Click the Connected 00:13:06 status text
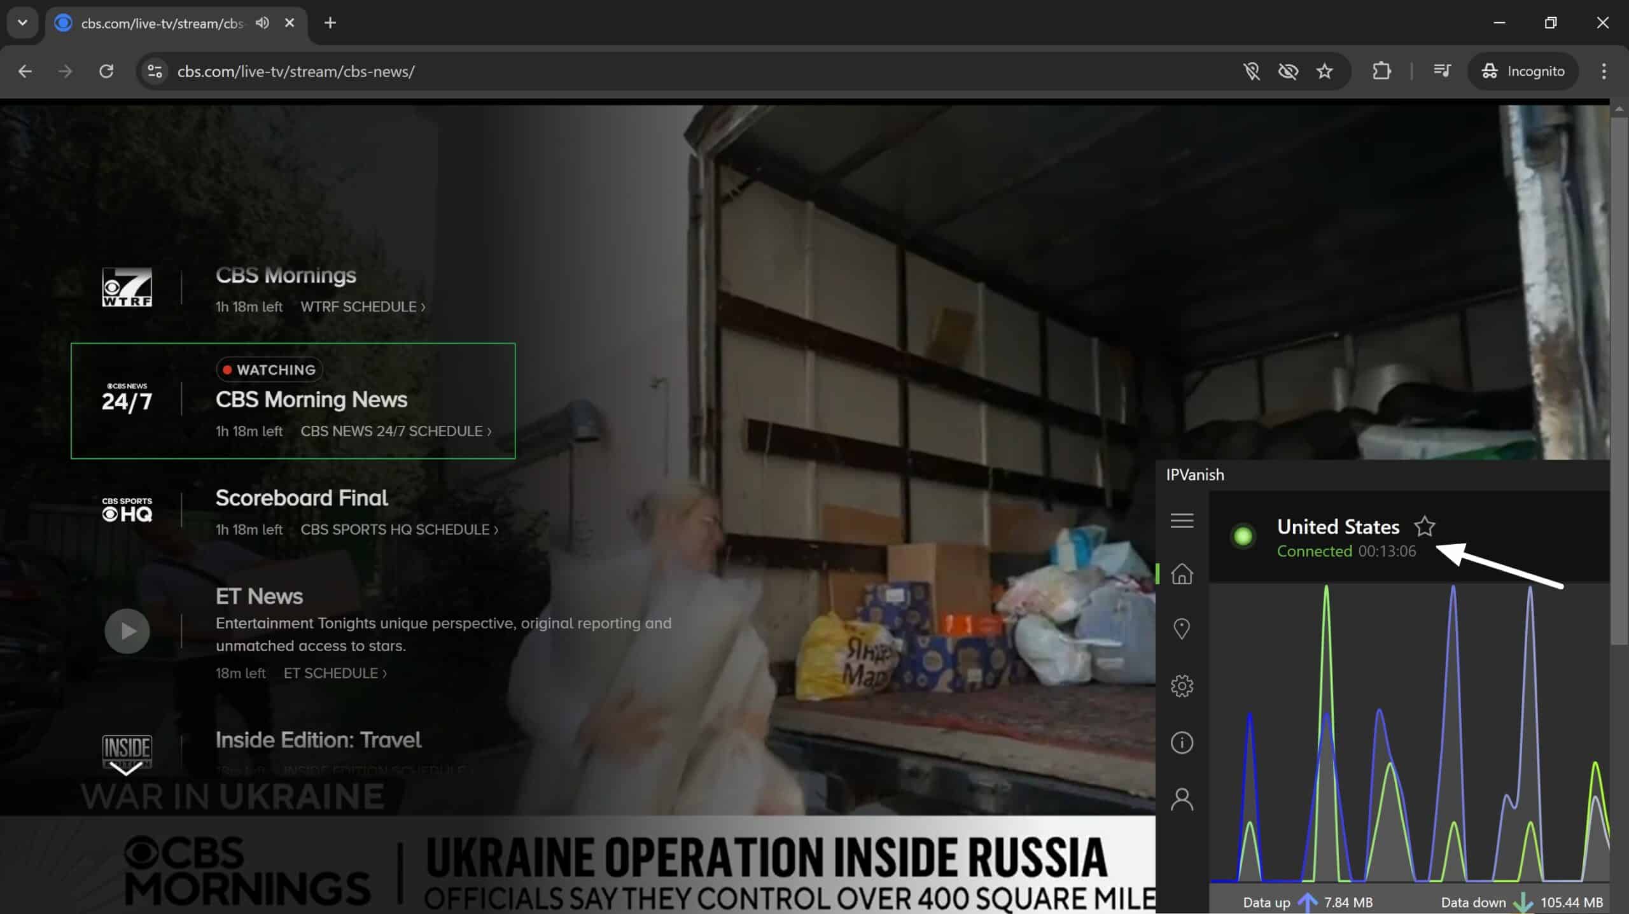The width and height of the screenshot is (1629, 914). click(x=1346, y=551)
